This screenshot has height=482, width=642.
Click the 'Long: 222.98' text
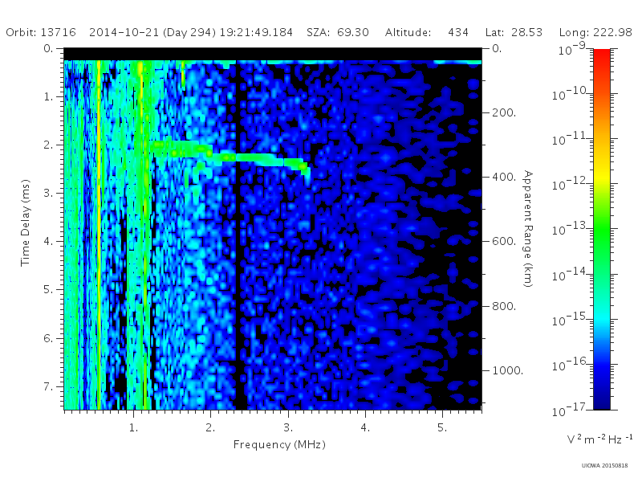pos(595,32)
